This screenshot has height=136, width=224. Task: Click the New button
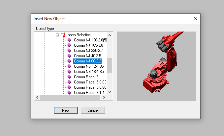66,110
